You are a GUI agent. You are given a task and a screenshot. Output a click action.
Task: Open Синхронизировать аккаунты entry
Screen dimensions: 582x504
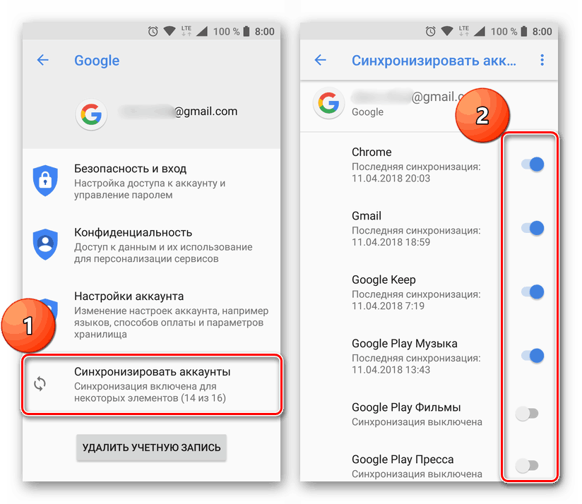(x=151, y=384)
